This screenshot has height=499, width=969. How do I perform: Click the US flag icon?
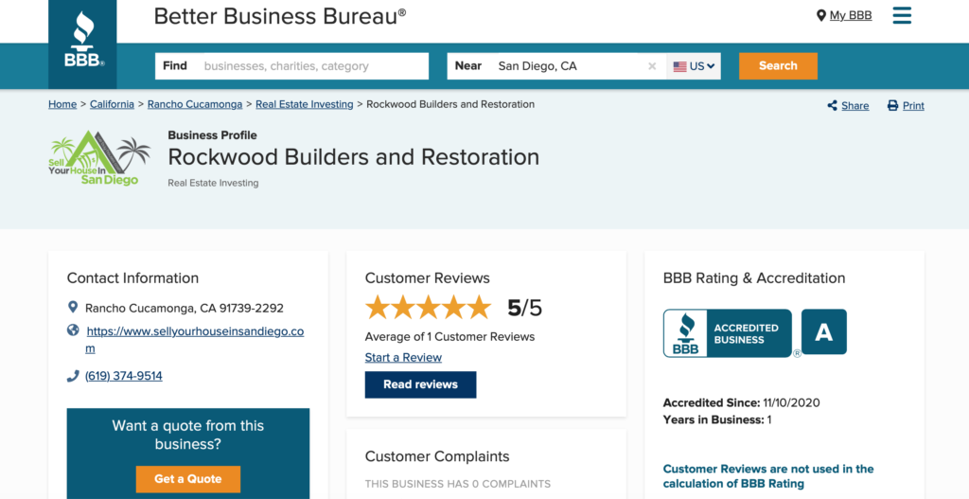click(679, 66)
